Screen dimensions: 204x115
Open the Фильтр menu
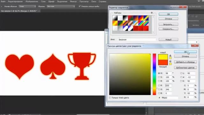73,1
